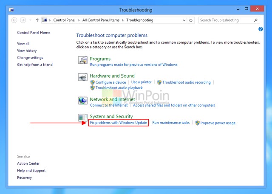Launch Configure a device troubleshooter
This screenshot has width=272, height=194.
pyautogui.click(x=110, y=82)
